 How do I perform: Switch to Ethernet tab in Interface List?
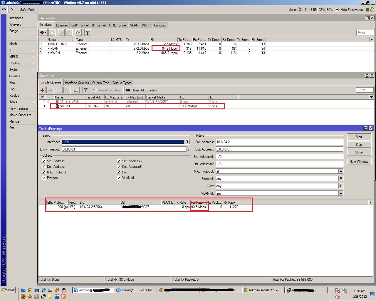tap(62, 25)
